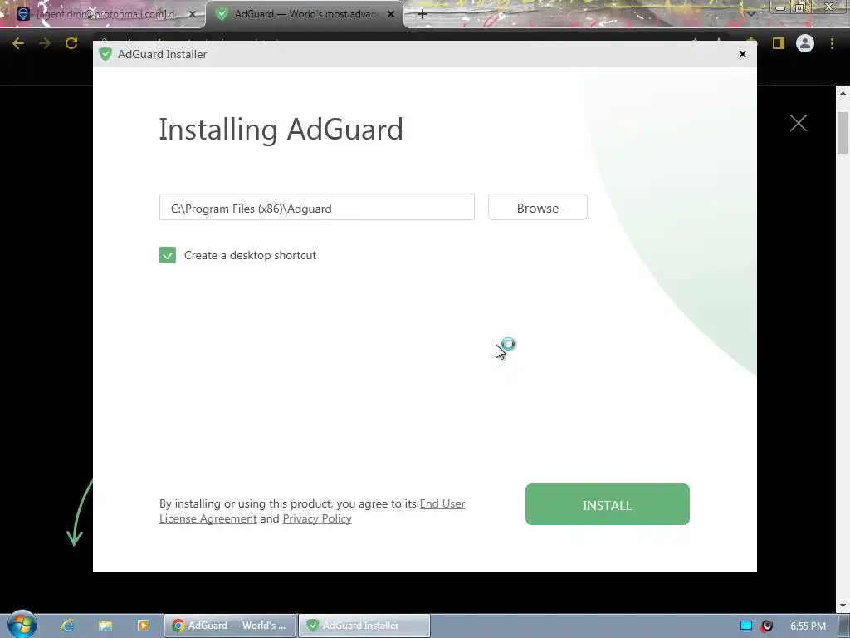Screen dimensions: 850x638
Task: Dismiss the webpage overlay with the X icon
Action: 798,123
